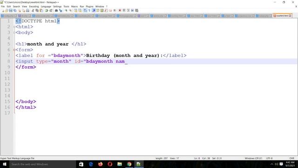This screenshot has width=298, height=168.
Task: Click the Paste clipboard icon
Action: click(x=41, y=10)
